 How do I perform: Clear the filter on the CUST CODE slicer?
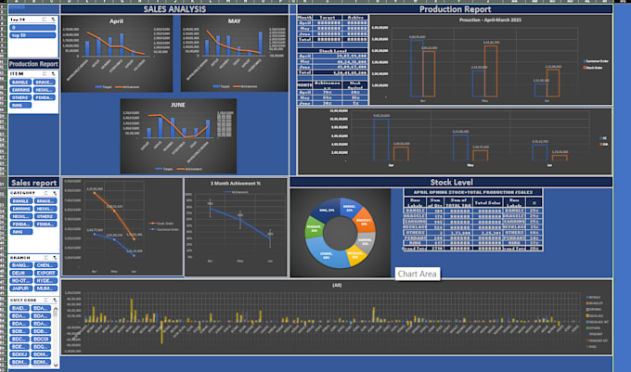pyautogui.click(x=55, y=301)
